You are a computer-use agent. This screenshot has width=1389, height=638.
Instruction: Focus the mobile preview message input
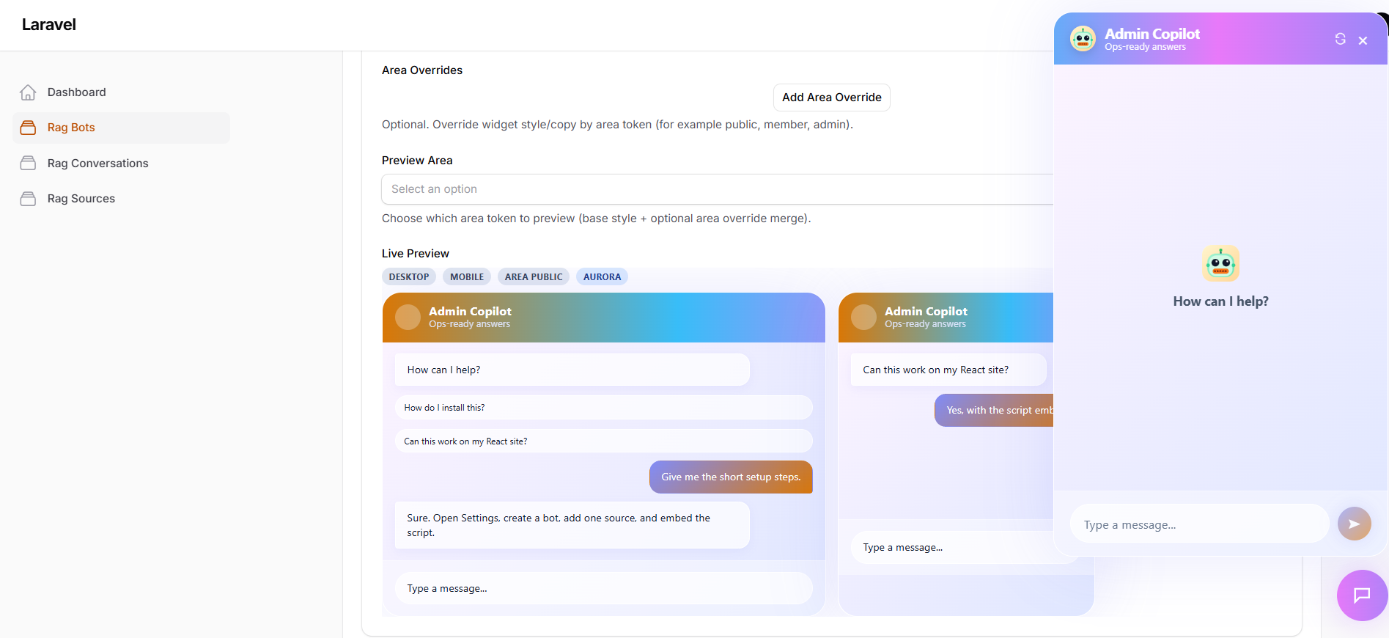(x=951, y=547)
